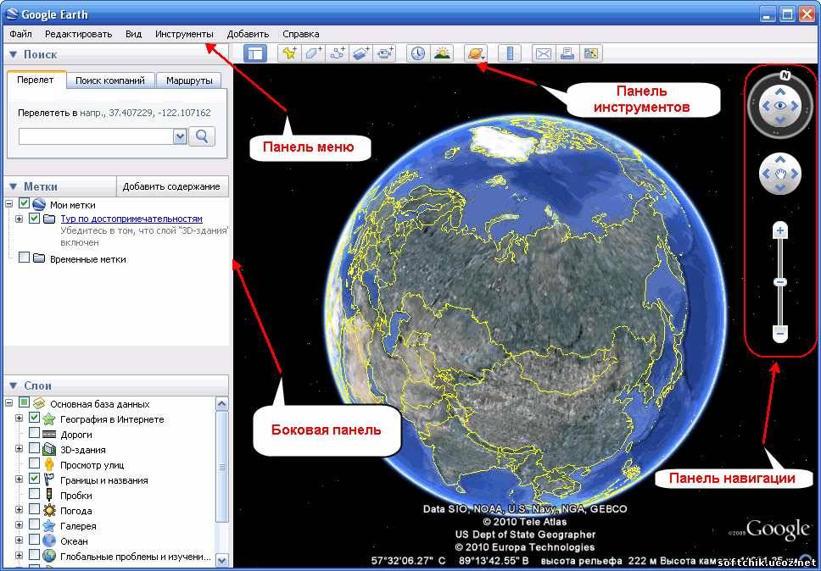Collapse the Поиск panel triangle

pyautogui.click(x=14, y=54)
